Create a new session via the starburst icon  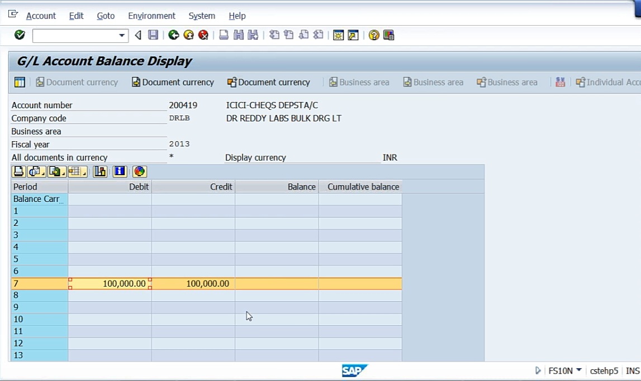(x=338, y=35)
